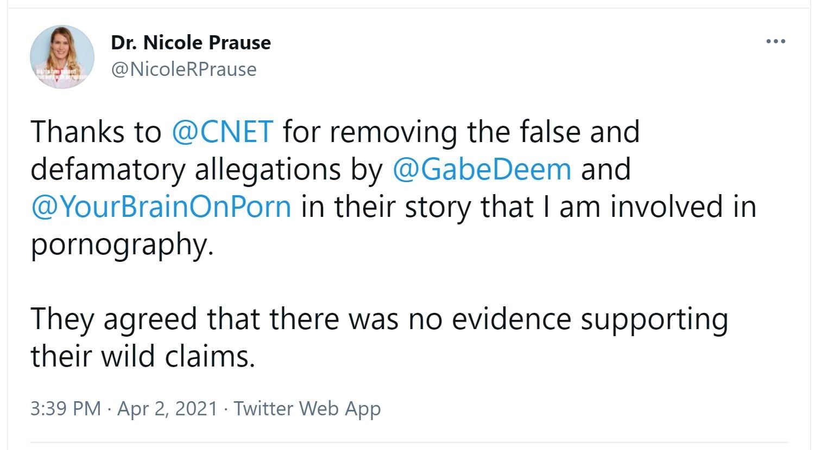The image size is (815, 450).
Task: Click the Apr 2, 2021 date
Action: click(x=167, y=408)
